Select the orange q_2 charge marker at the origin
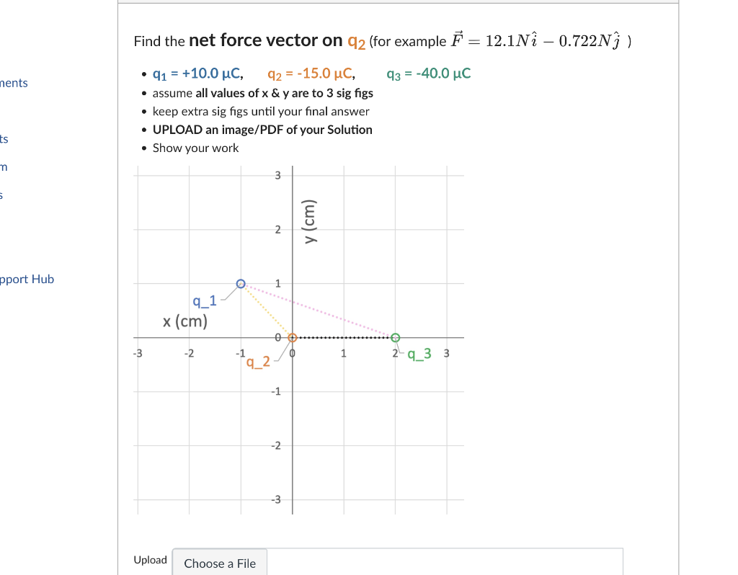This screenshot has width=738, height=575. click(x=292, y=336)
